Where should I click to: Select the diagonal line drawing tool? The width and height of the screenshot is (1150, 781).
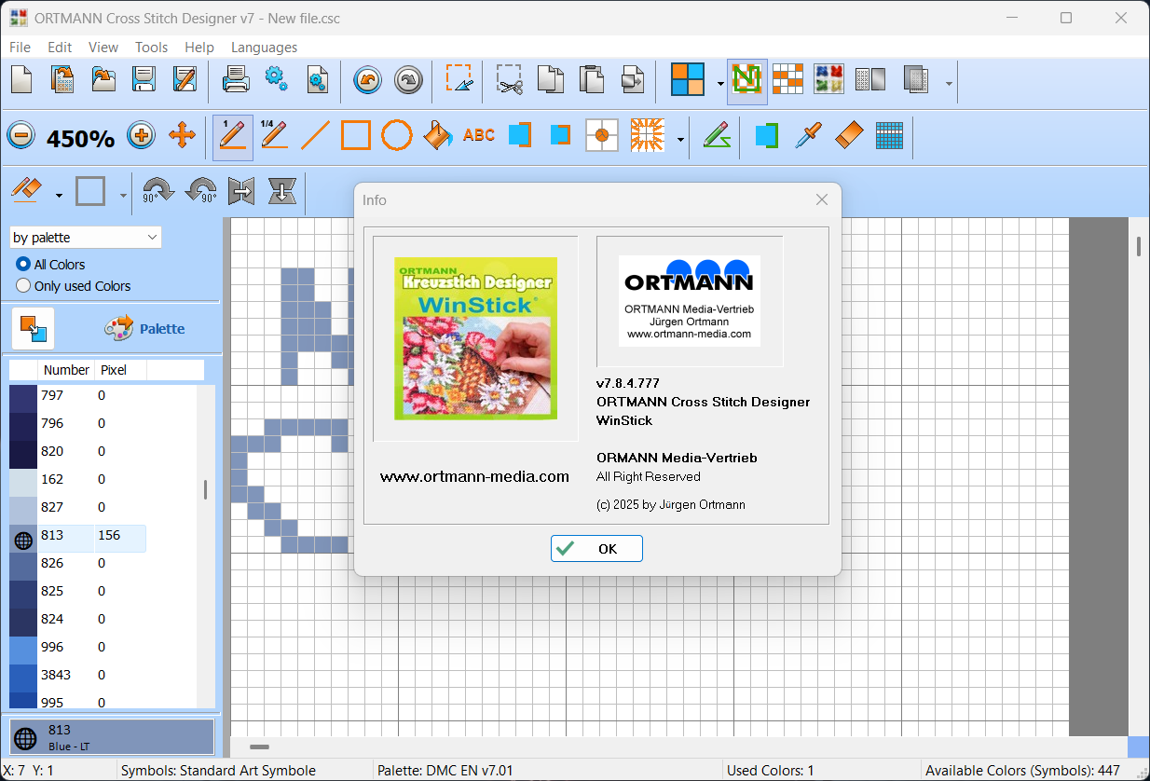click(315, 136)
